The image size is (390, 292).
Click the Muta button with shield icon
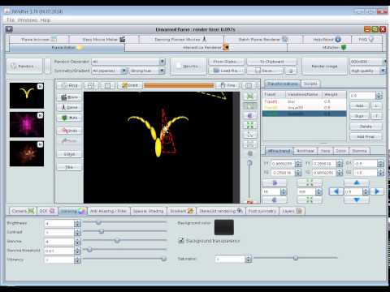pyautogui.click(x=69, y=118)
